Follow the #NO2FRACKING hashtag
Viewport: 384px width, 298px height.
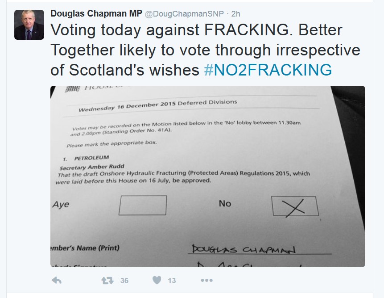268,70
